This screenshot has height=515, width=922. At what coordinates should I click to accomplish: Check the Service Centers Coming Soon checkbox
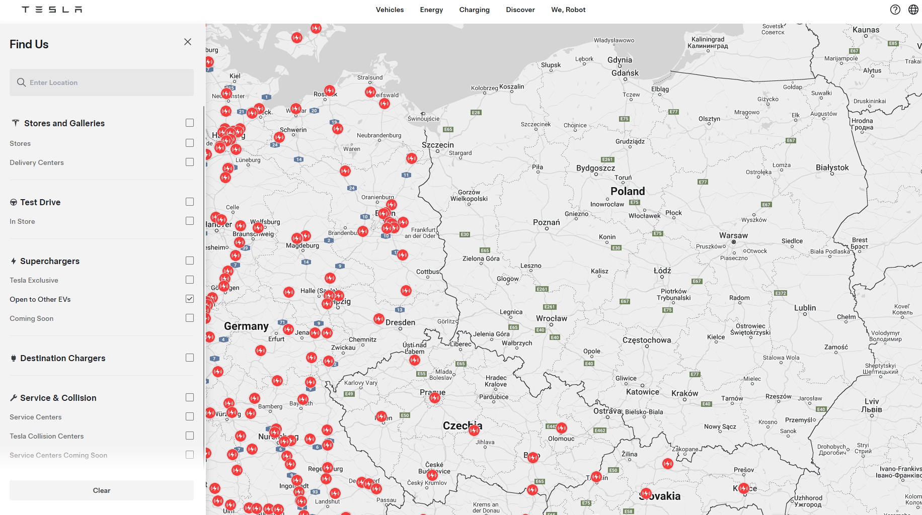(190, 455)
